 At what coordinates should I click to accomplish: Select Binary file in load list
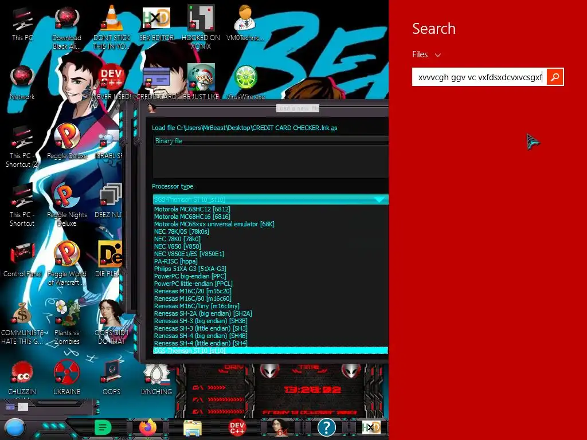(271, 141)
